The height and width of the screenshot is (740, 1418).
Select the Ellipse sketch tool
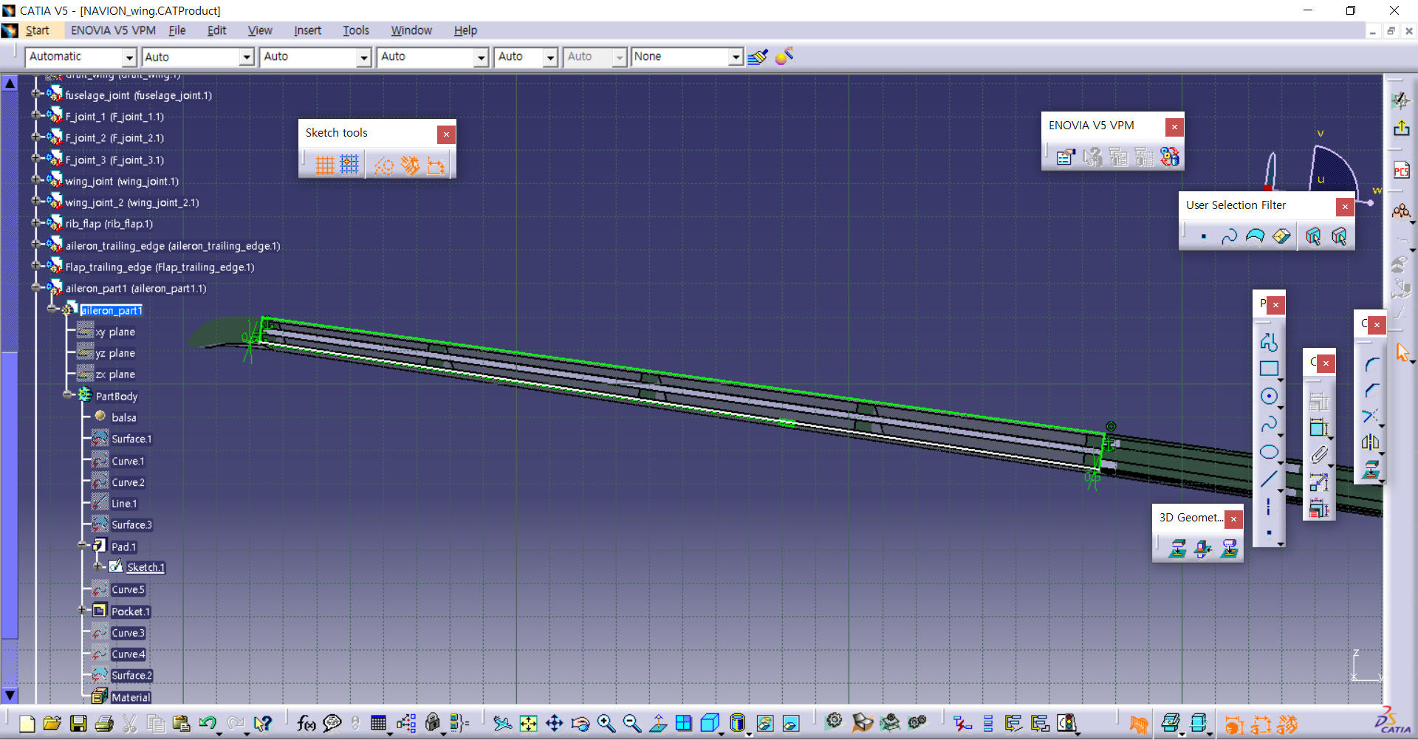click(1269, 452)
